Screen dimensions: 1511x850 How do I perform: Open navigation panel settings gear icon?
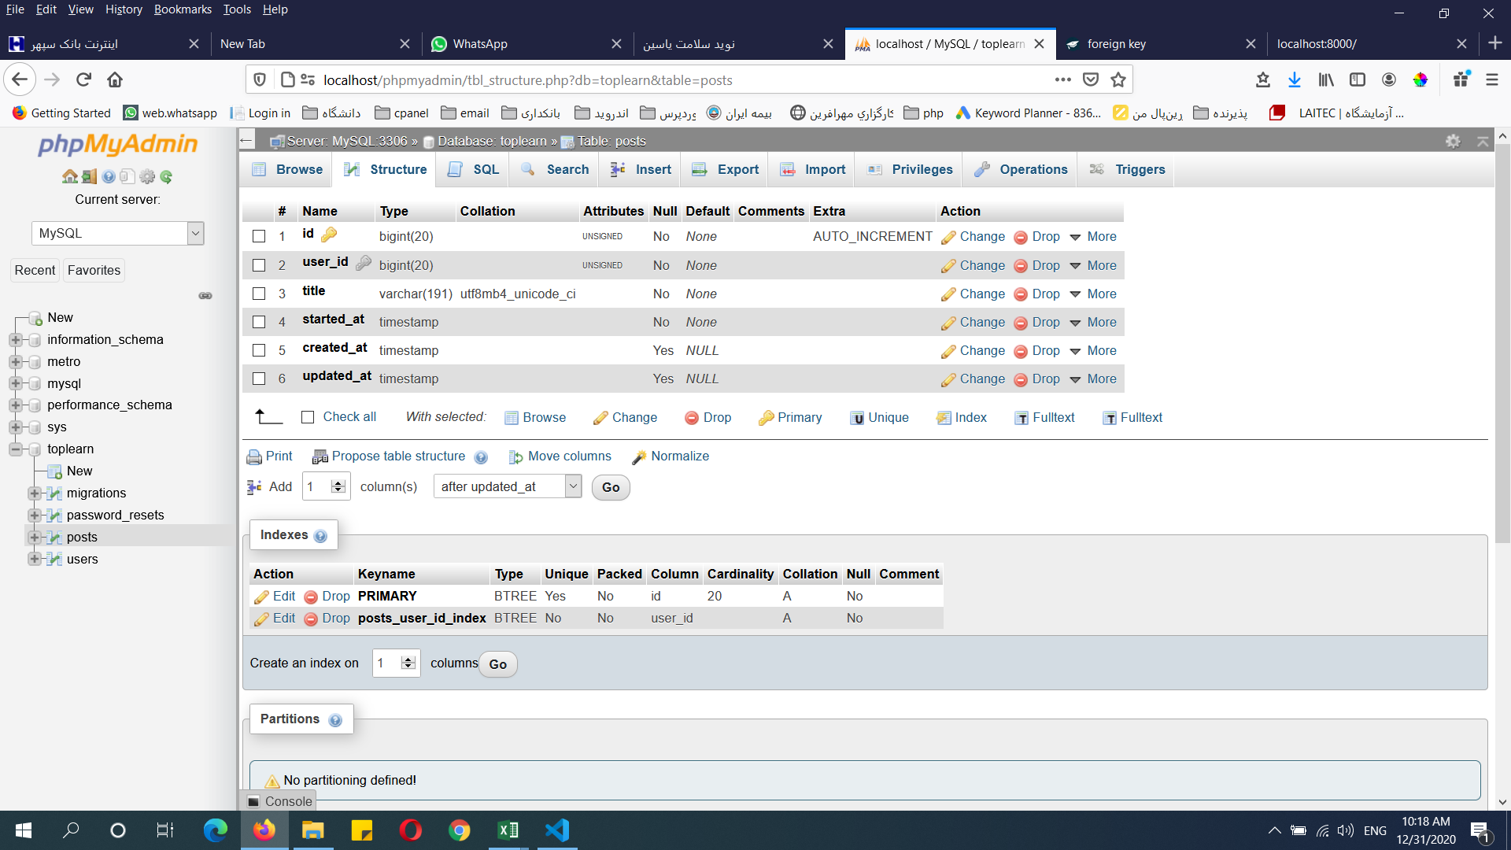(x=147, y=176)
